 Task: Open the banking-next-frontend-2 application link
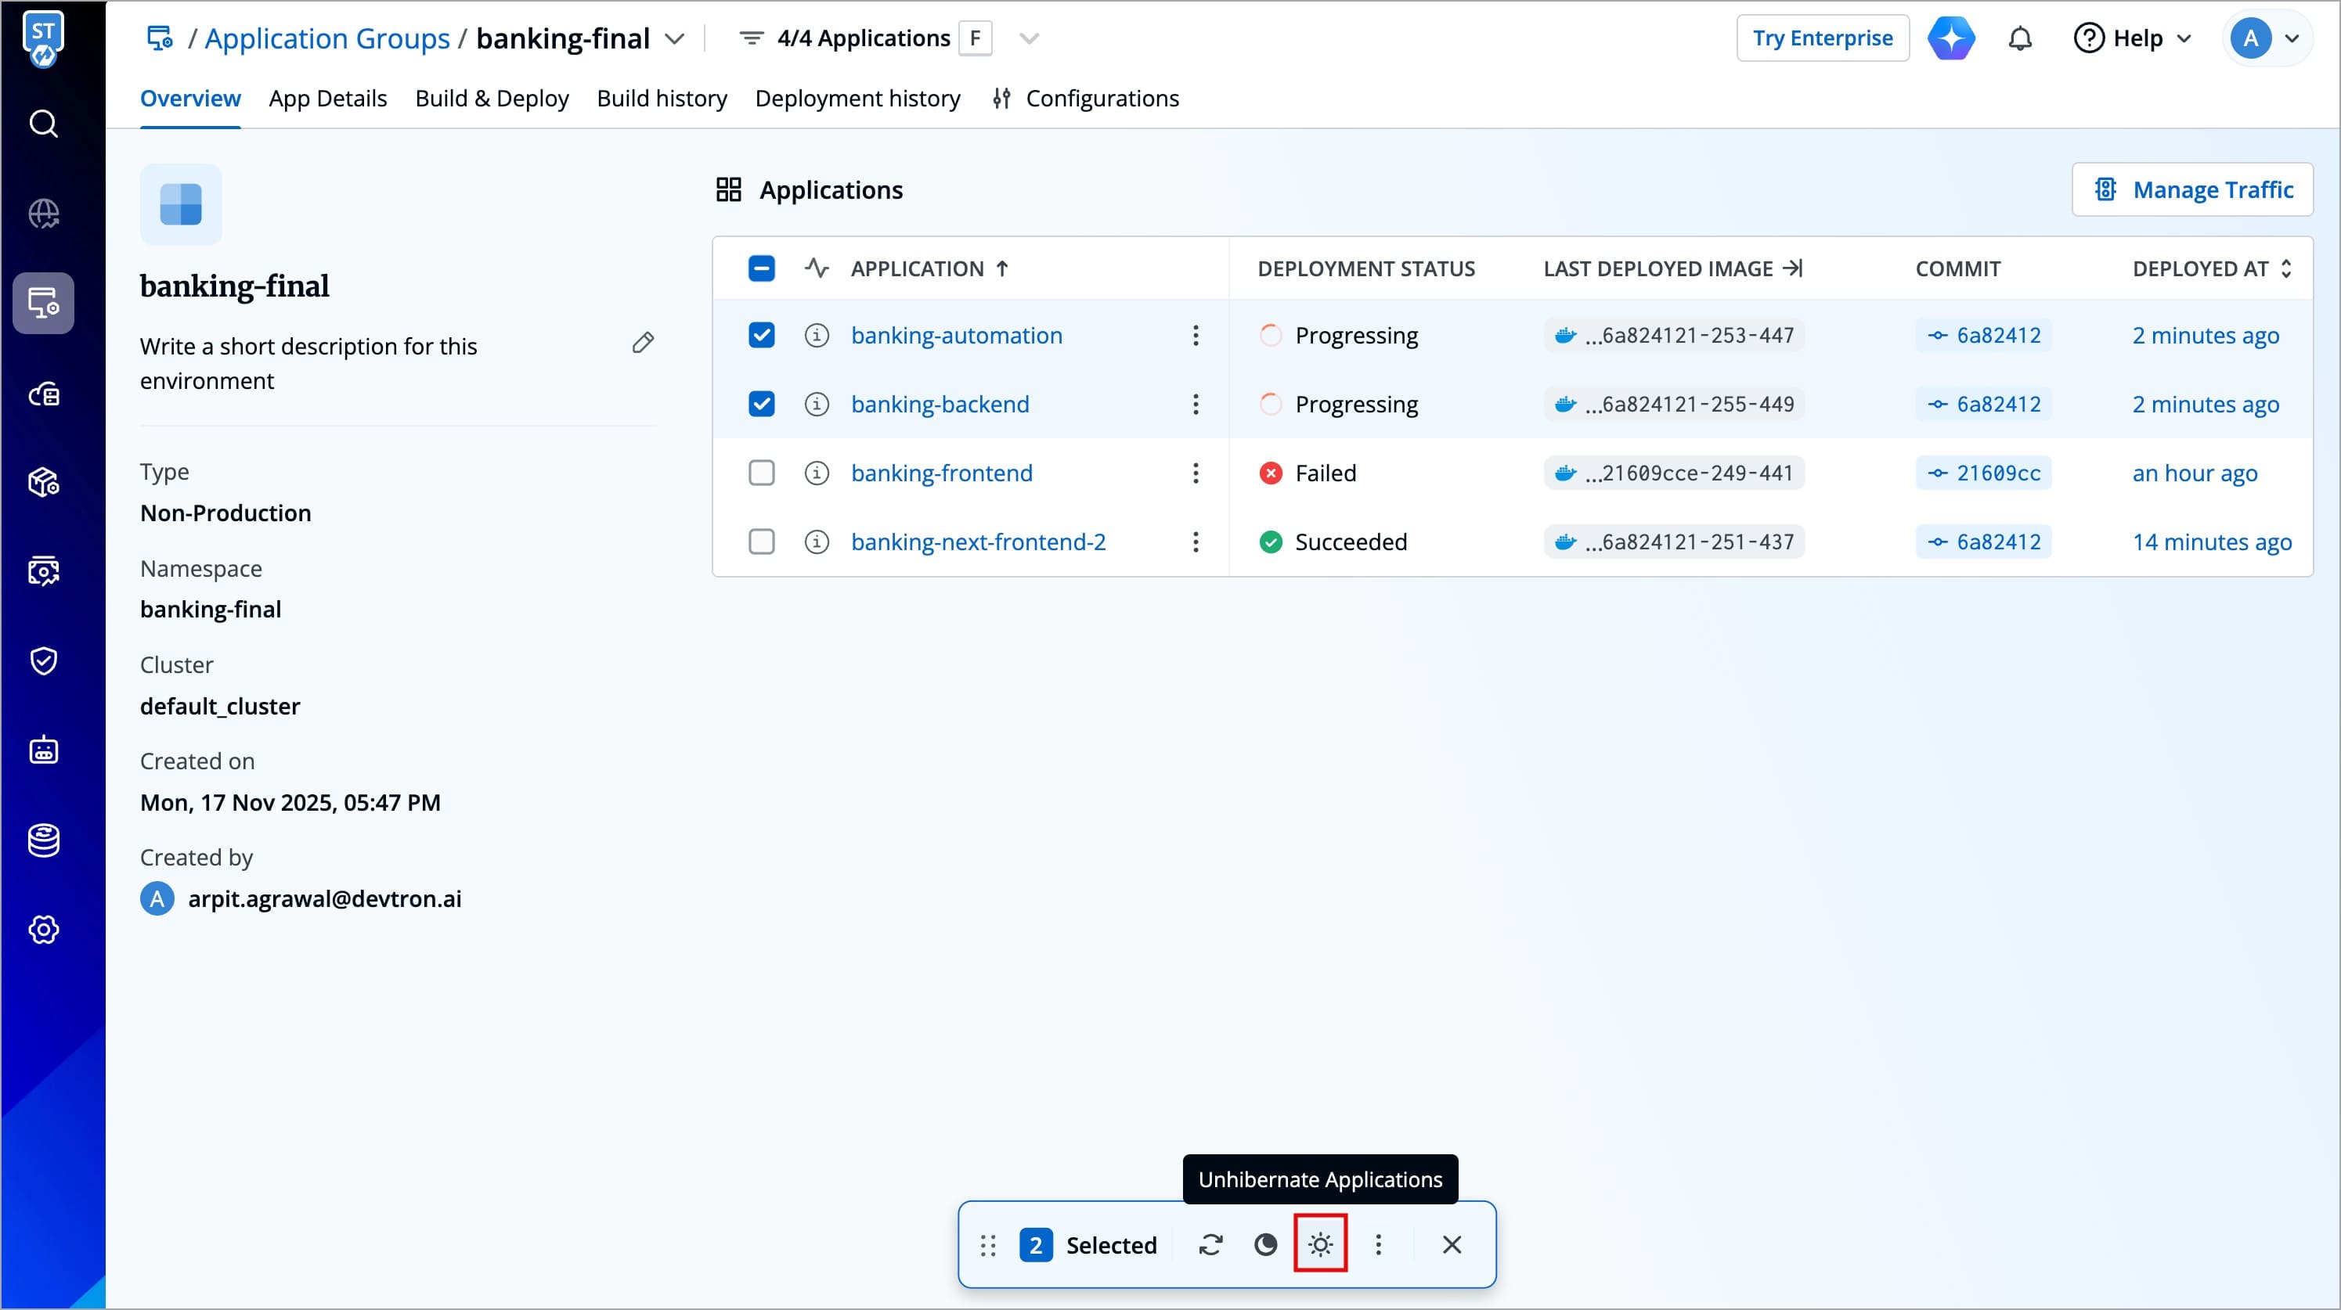978,542
